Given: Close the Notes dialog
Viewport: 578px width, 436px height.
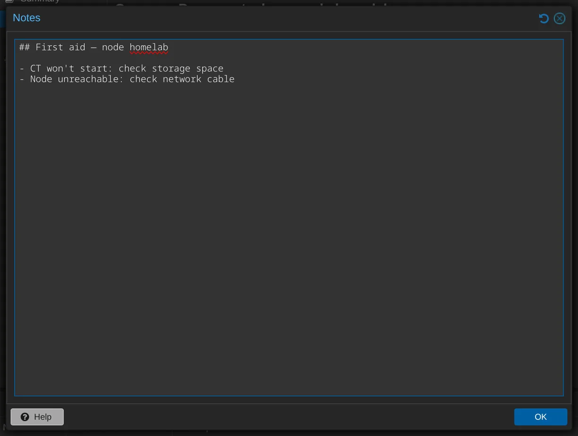Looking at the screenshot, I should [x=560, y=18].
